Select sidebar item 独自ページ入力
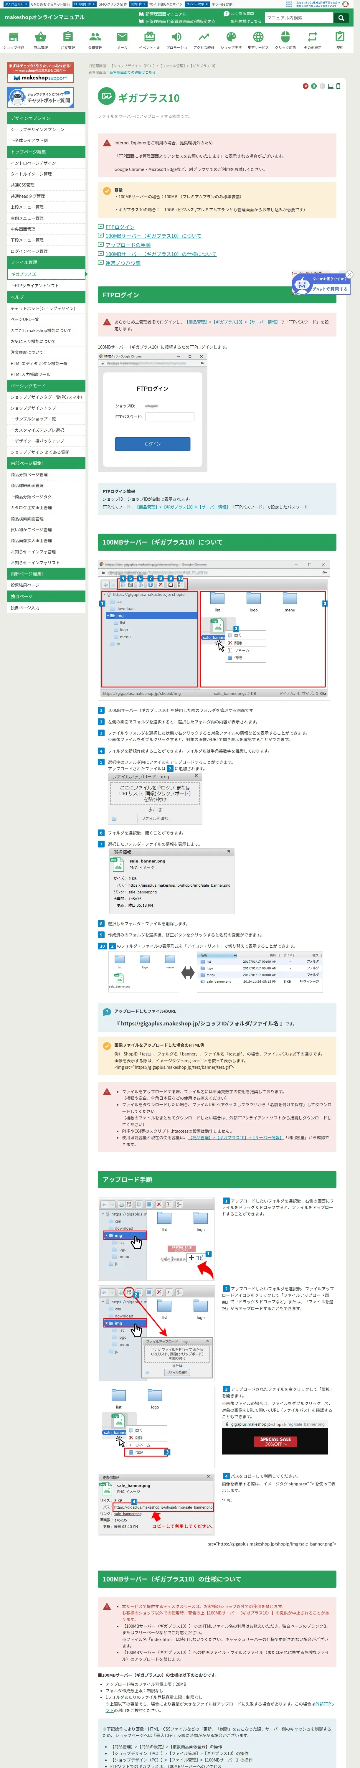The image size is (360, 1768). coord(46,607)
